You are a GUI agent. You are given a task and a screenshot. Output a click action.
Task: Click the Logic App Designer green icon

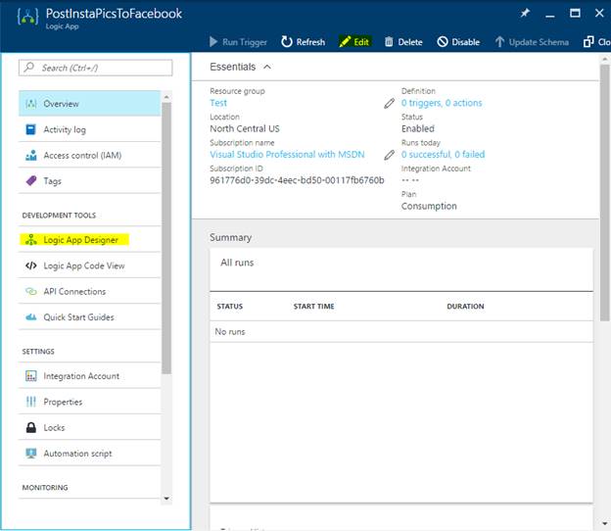30,240
